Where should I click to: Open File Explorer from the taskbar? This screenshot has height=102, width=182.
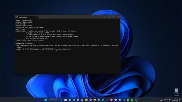[95, 100]
